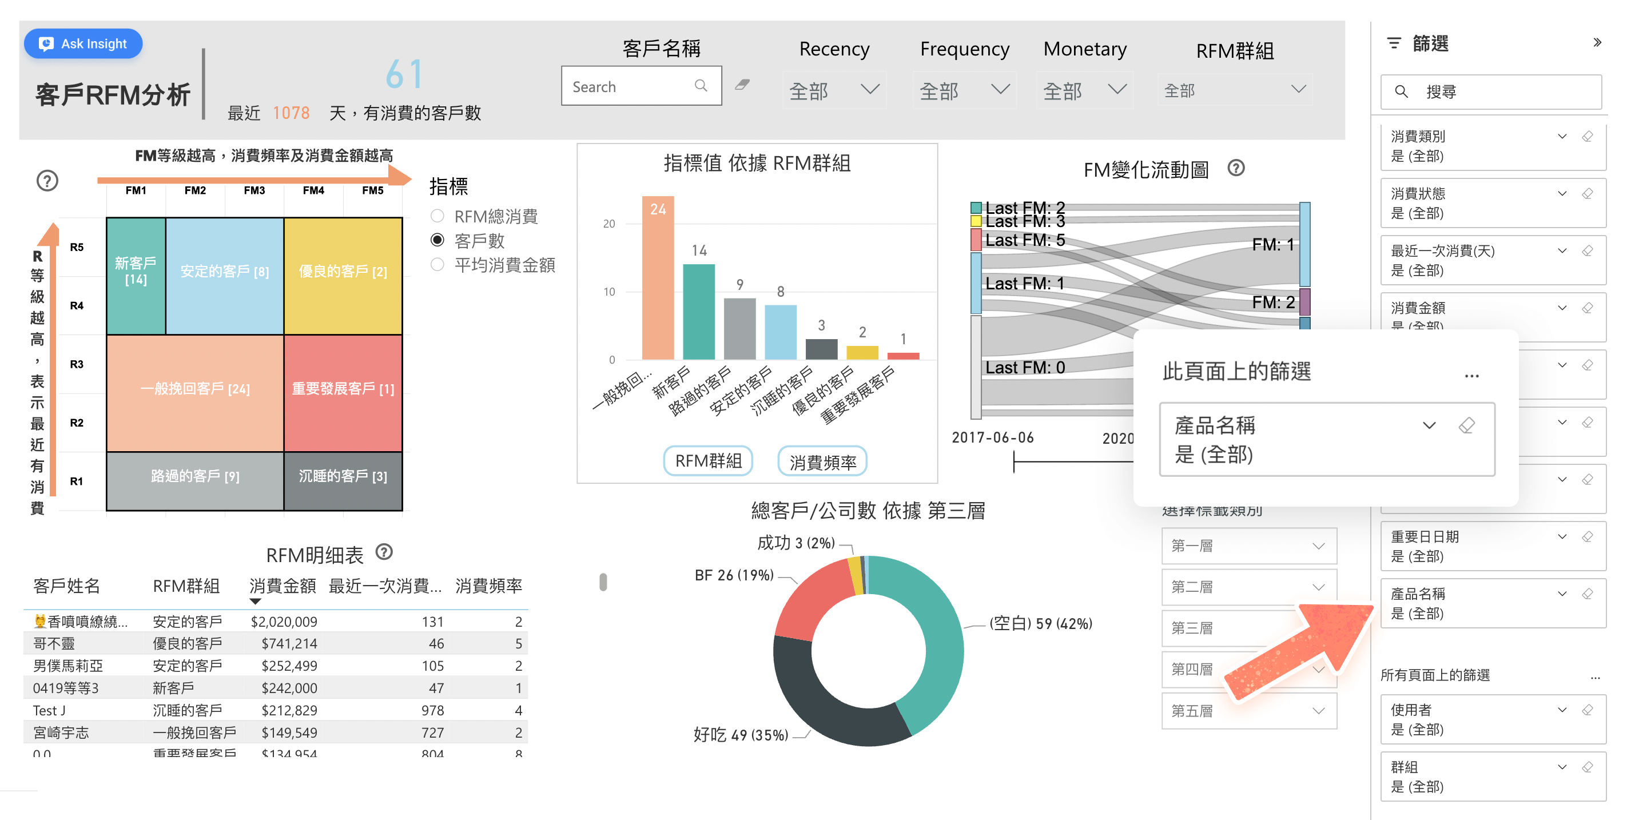Sort table by 消費頻率 column header
The image size is (1631, 820).
pyautogui.click(x=489, y=586)
